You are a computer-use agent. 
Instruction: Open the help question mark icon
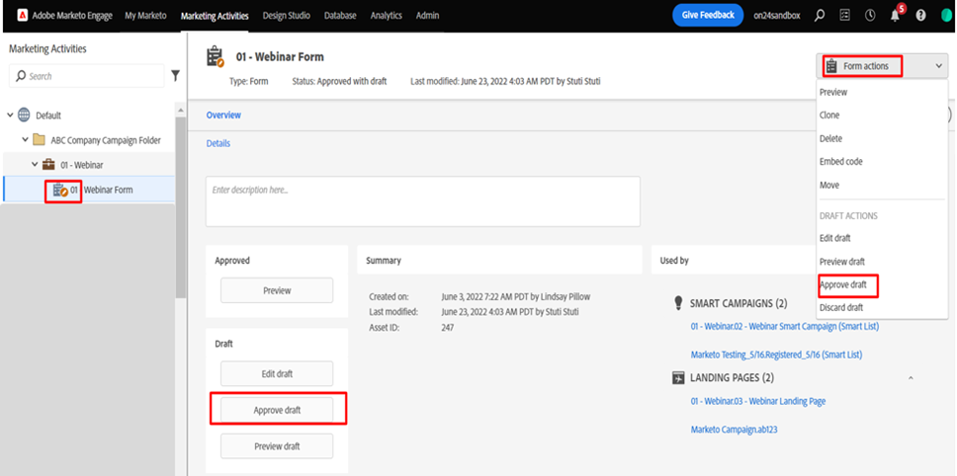(920, 16)
